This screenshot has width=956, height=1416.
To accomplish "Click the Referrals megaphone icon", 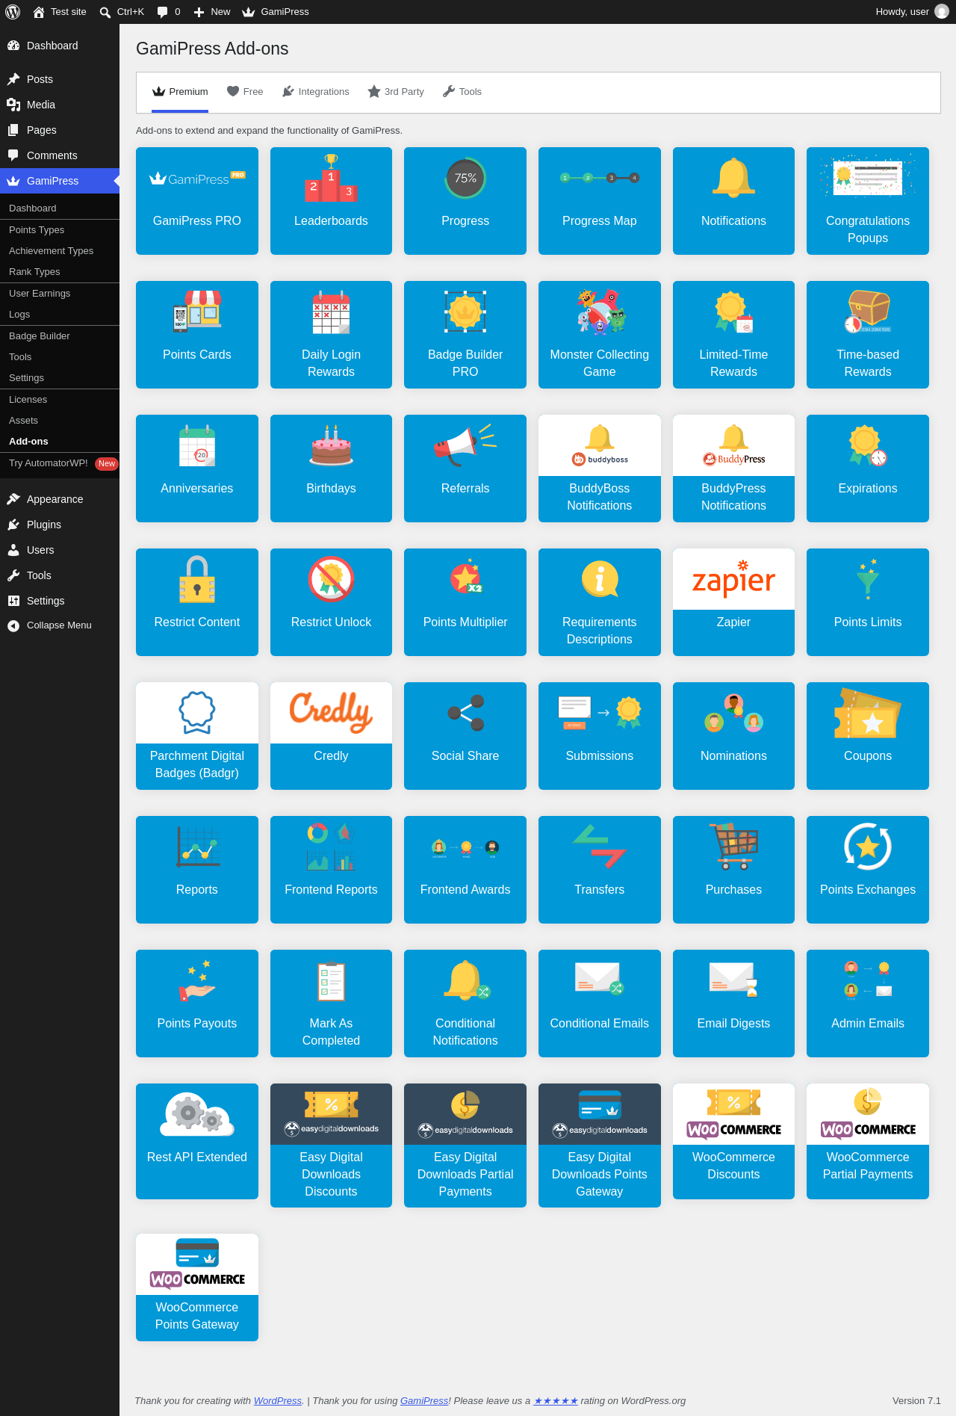I will tap(465, 445).
